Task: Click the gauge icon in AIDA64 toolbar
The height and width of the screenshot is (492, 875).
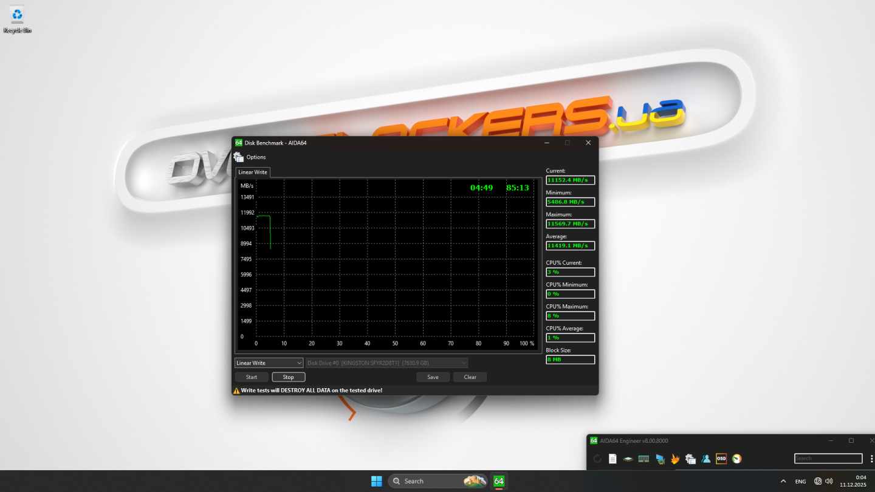Action: pos(737,459)
